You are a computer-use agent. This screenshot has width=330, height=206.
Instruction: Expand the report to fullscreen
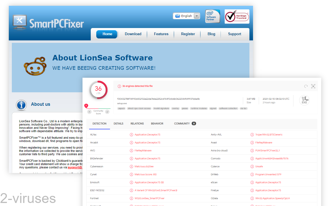[x=313, y=86]
